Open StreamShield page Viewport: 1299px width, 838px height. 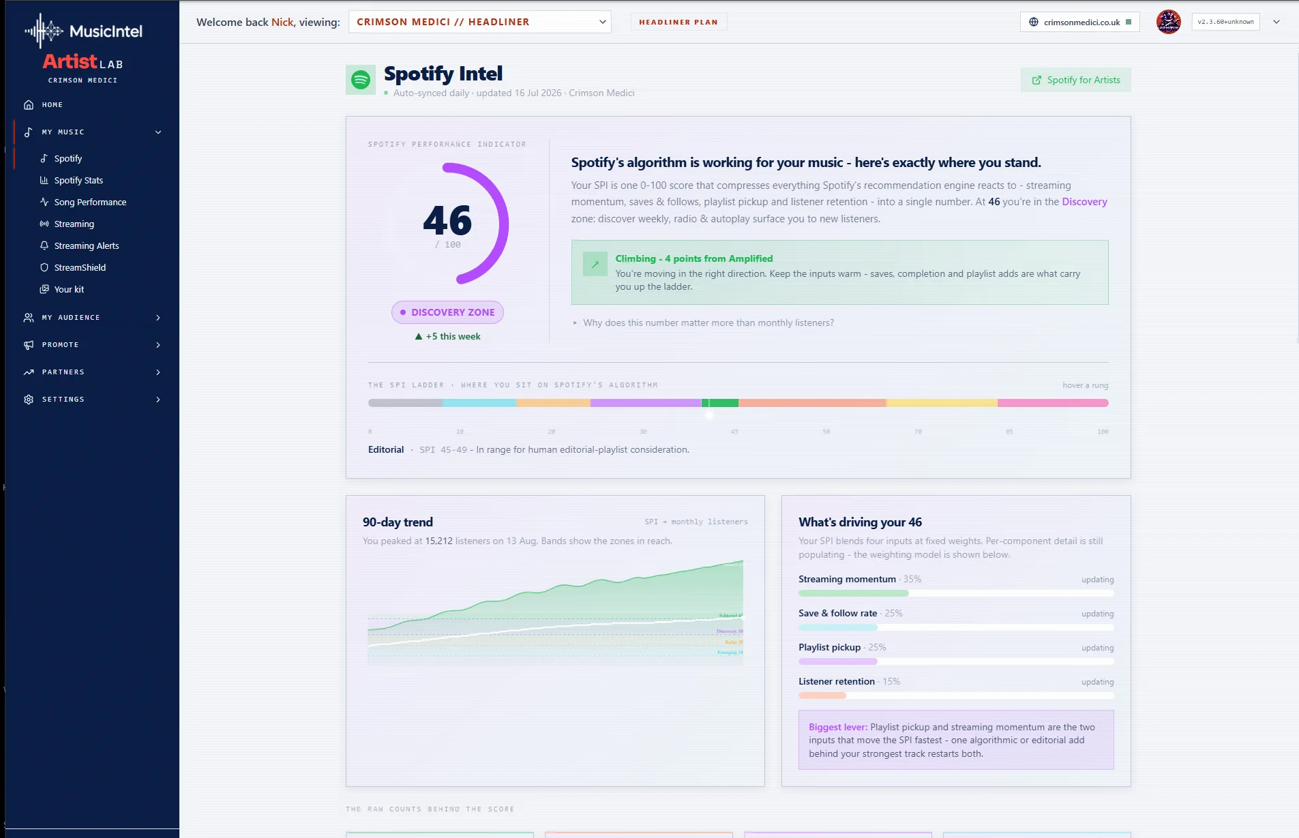coord(80,267)
